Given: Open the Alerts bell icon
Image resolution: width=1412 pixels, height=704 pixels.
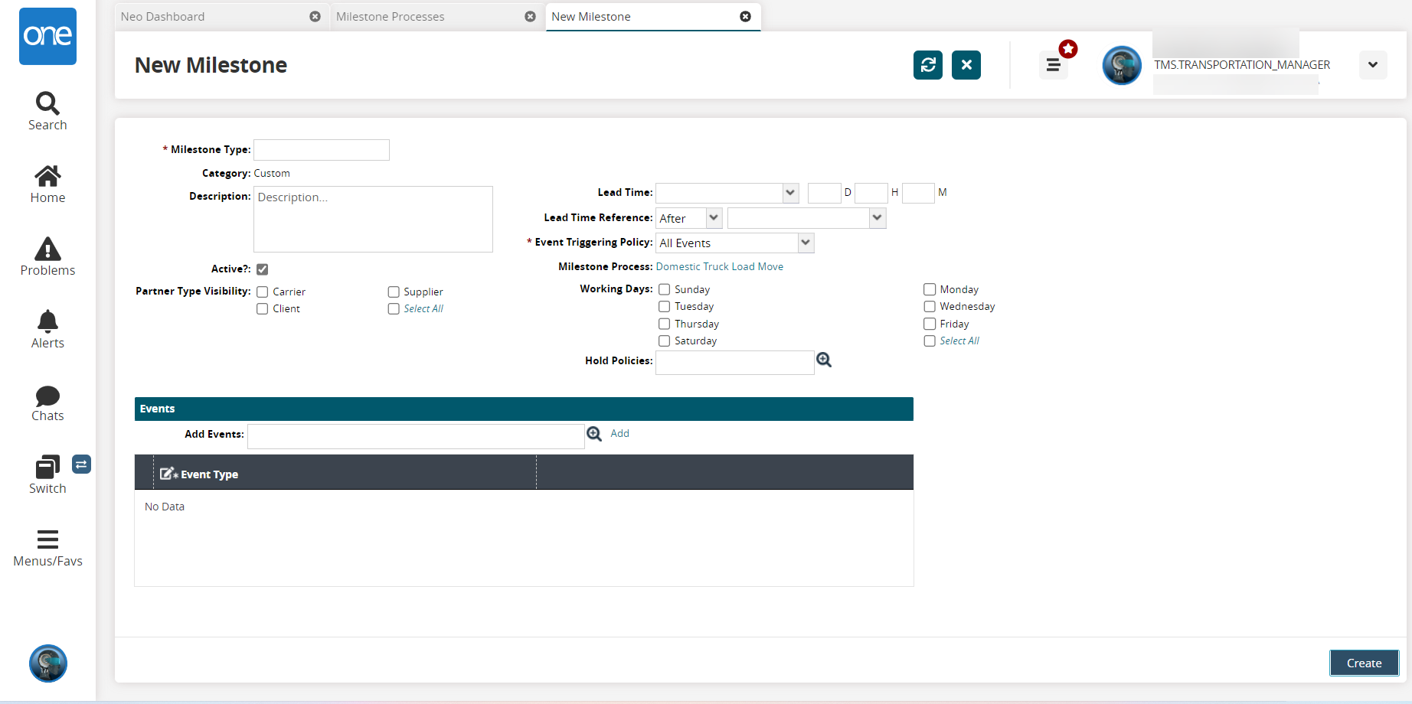Looking at the screenshot, I should point(47,321).
